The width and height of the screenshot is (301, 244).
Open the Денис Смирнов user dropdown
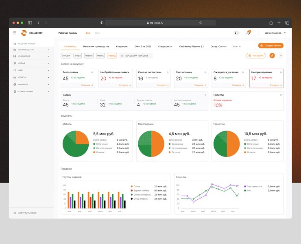pos(275,33)
